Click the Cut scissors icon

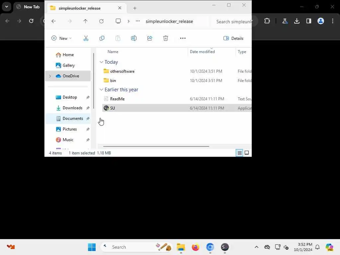point(86,39)
